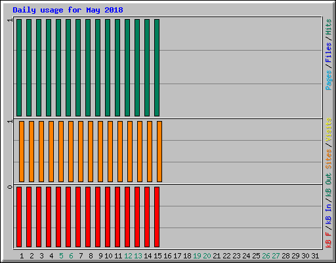Image resolution: width=336 pixels, height=263 pixels.
Task: Click the '0' y-axis value of bottom chart
Action: pyautogui.click(x=10, y=187)
